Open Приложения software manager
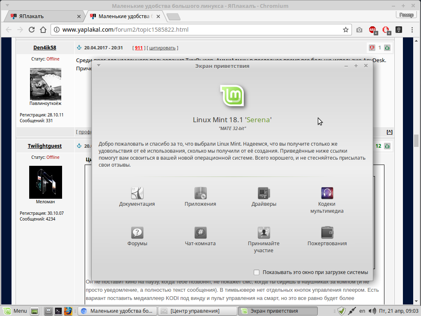The image size is (421, 316). (200, 197)
